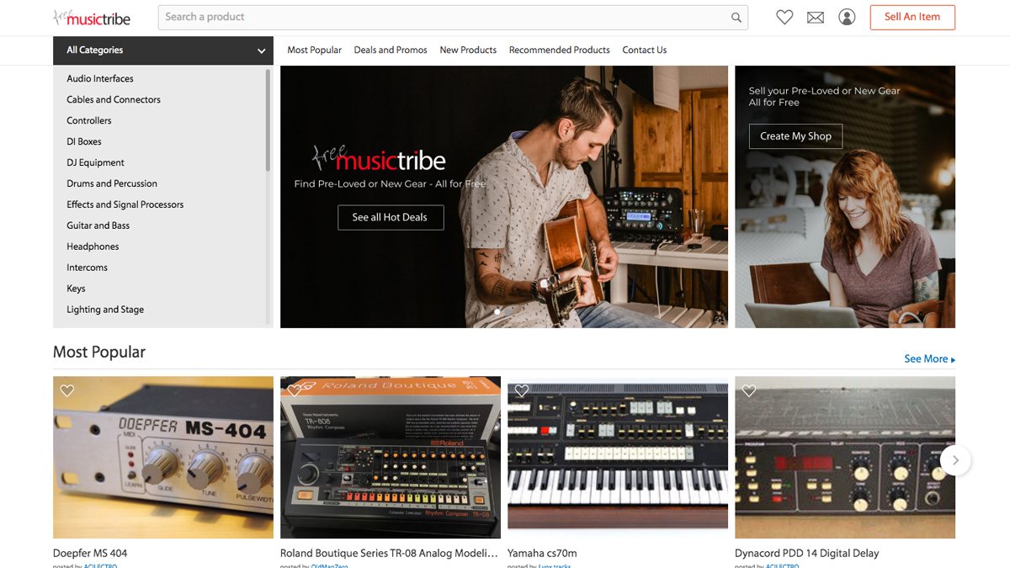Click the Dynacord PDD 14 Digital Delay title

806,554
